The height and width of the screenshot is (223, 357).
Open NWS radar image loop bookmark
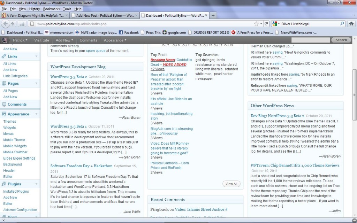pos(96,32)
